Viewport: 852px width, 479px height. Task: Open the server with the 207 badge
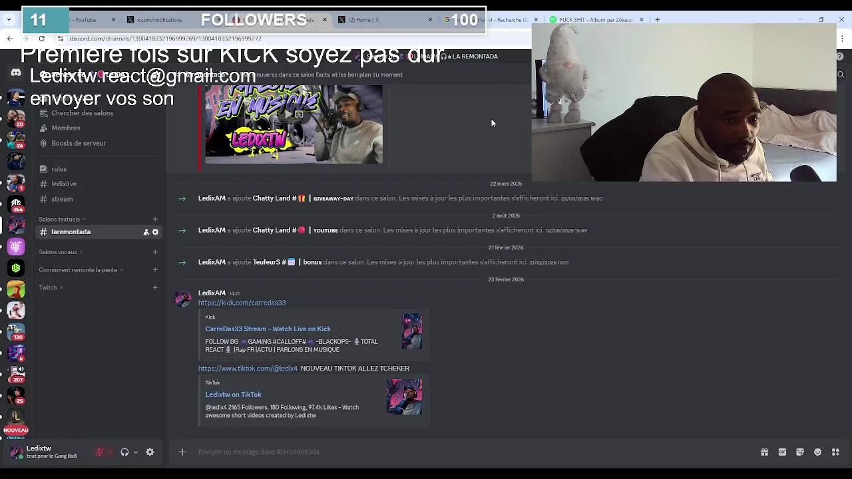[16, 374]
